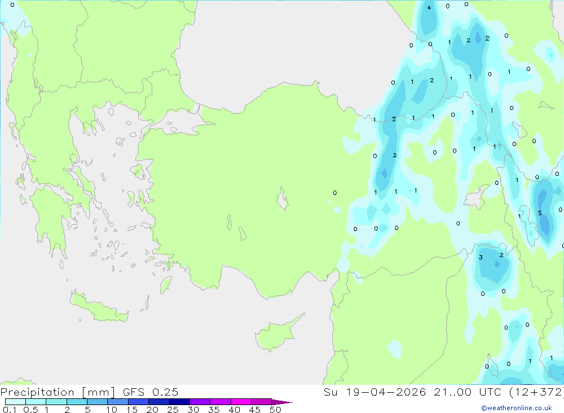
Task: Click the '(12+372)' forecast run text
Action: coord(536,392)
